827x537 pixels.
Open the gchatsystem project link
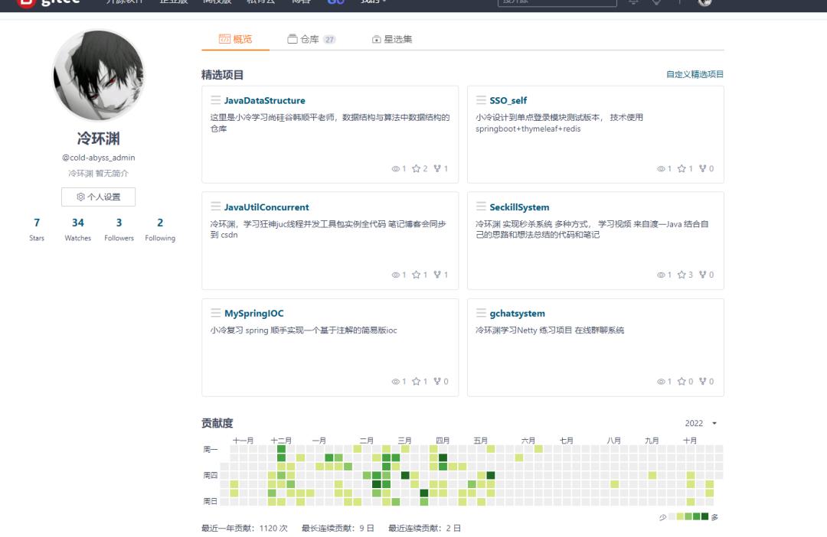pyautogui.click(x=517, y=313)
